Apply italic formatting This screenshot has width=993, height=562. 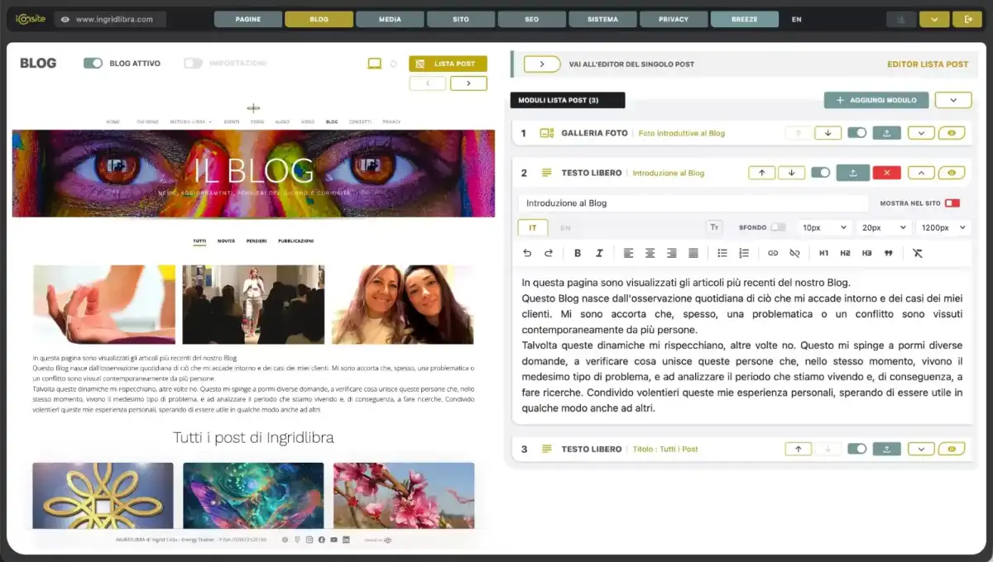pyautogui.click(x=599, y=253)
